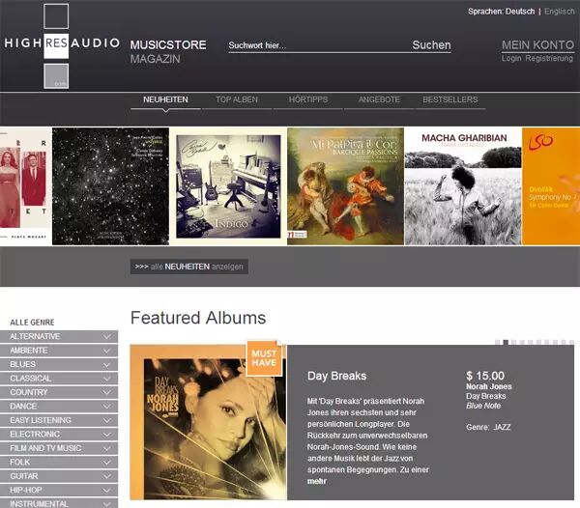Expand the AMBIENTE genre chevron

(x=107, y=351)
